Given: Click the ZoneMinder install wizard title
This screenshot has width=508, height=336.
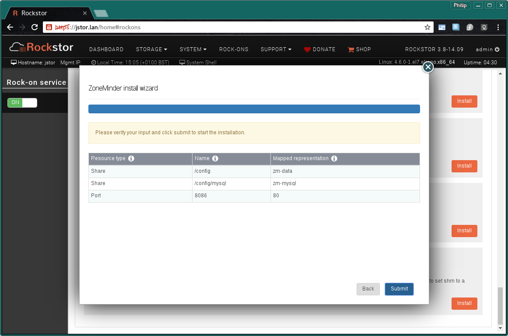Looking at the screenshot, I should (123, 88).
